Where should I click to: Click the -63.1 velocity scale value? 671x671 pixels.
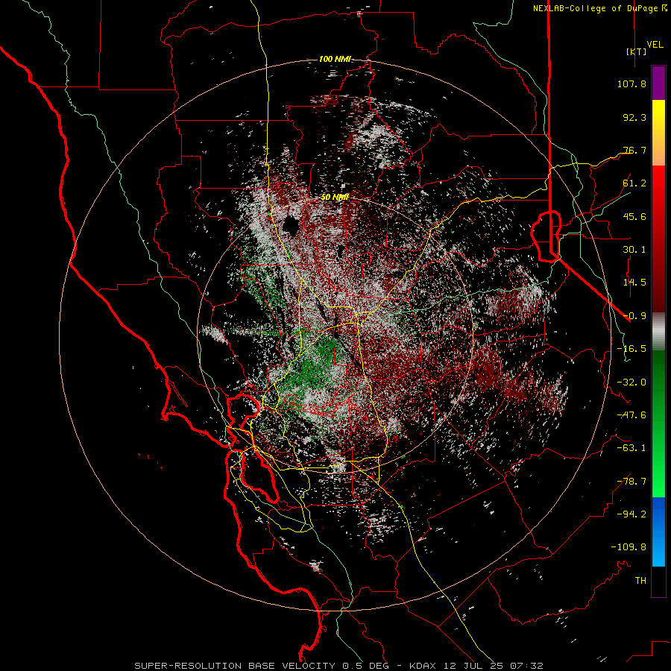point(631,448)
